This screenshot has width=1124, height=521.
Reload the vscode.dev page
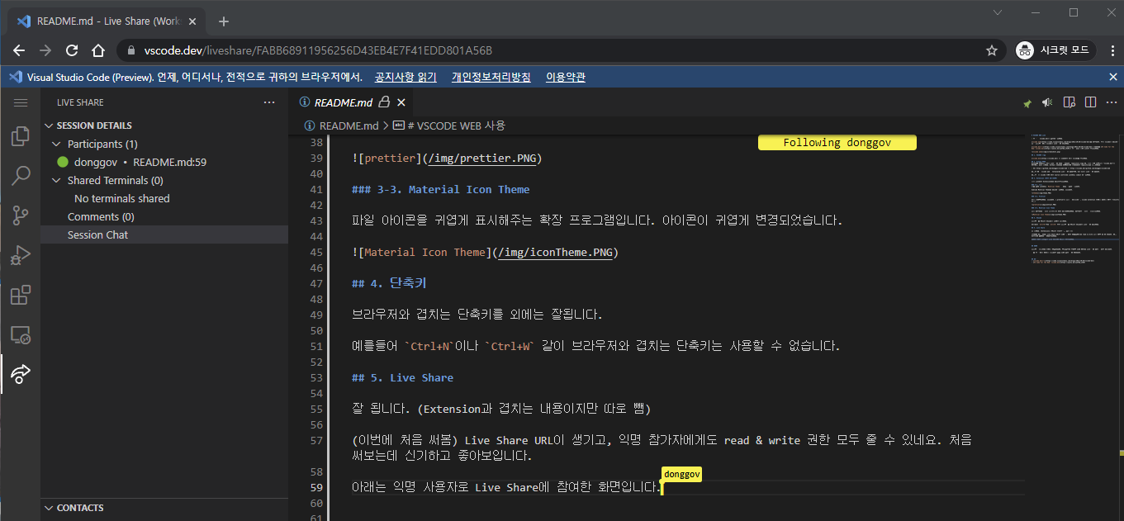click(72, 50)
